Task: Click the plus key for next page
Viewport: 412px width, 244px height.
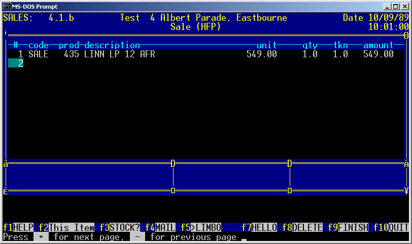Action: [x=41, y=237]
